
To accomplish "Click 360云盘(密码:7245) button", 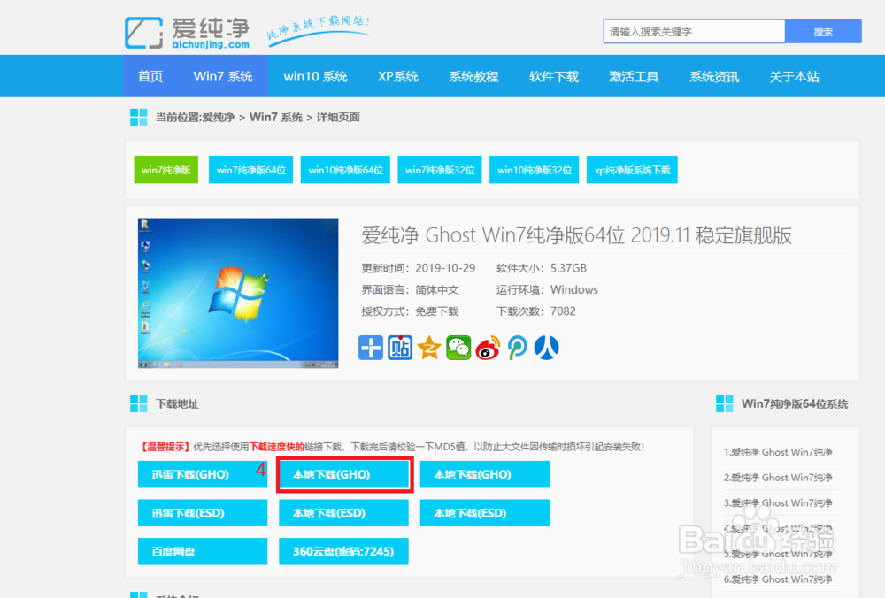I will [343, 551].
